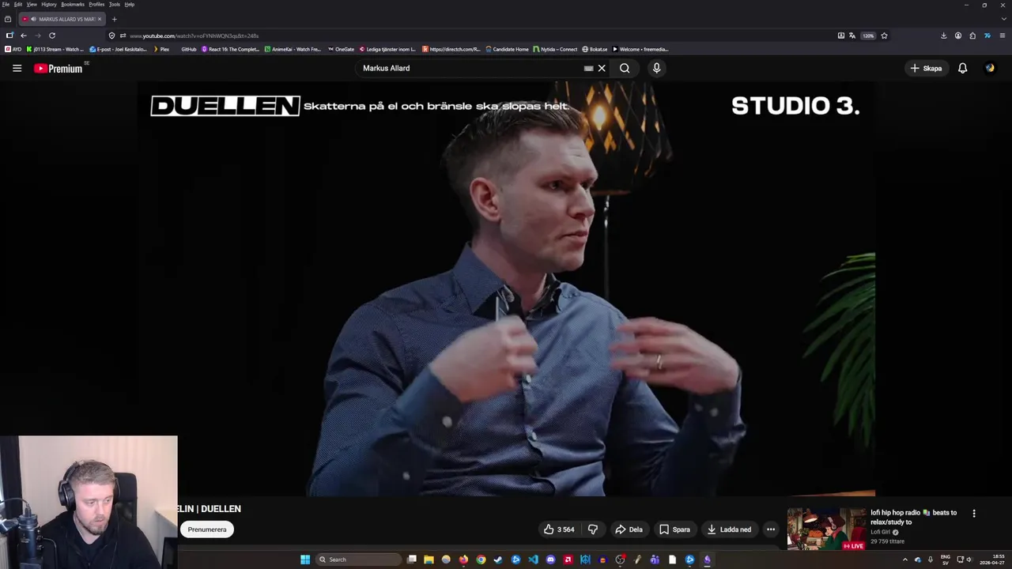Translate this page icon
Image resolution: width=1012 pixels, height=569 pixels.
(x=852, y=36)
